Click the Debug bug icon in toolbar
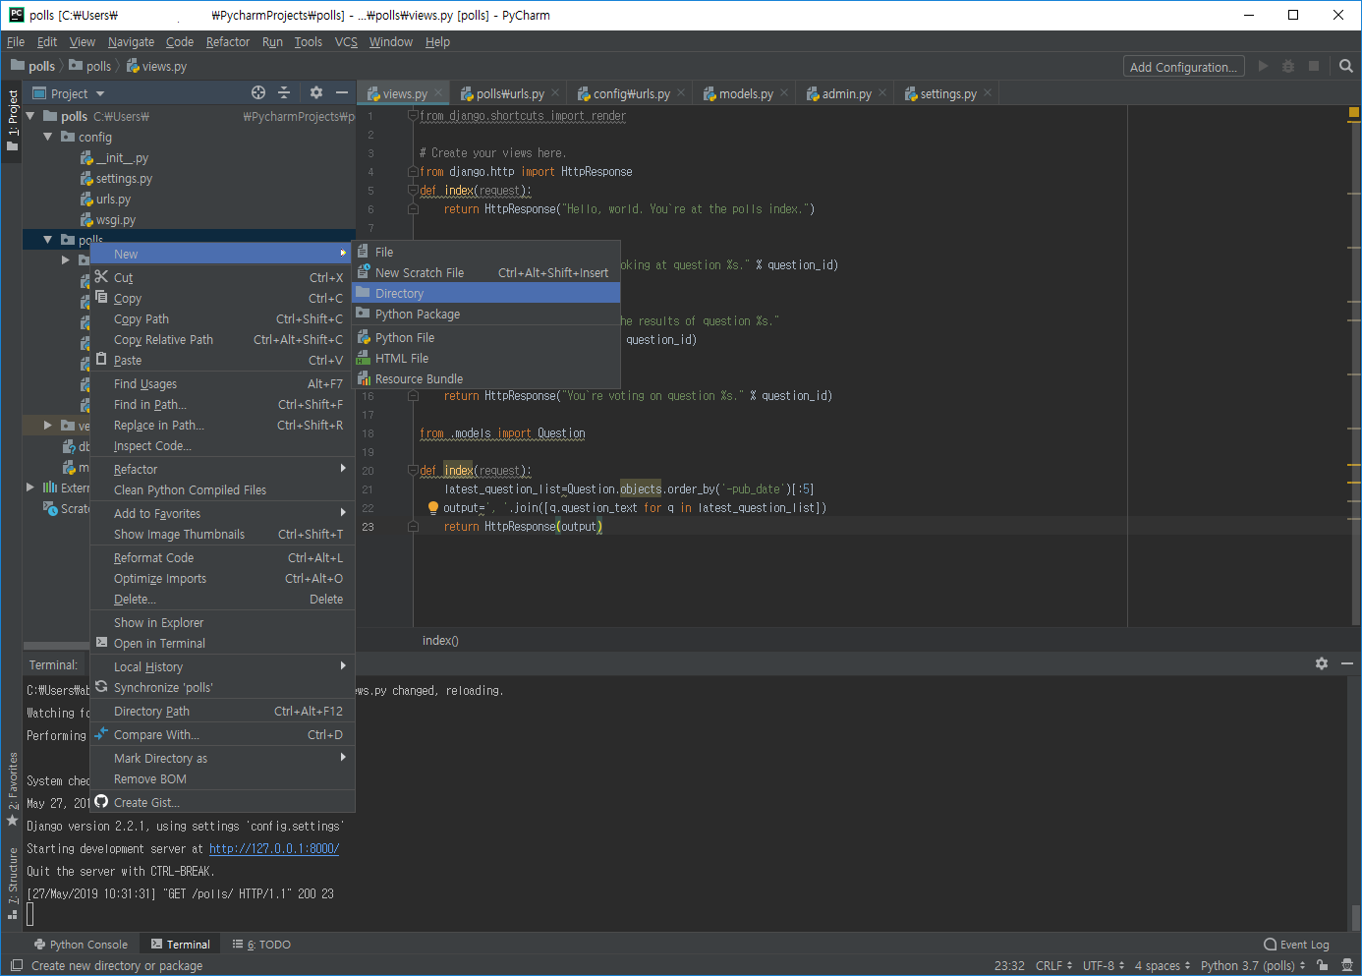 pyautogui.click(x=1288, y=66)
